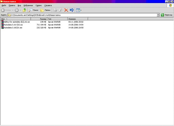Sort by the Изменен column header
Viewport: 174px width, 126px height.
(78, 19)
